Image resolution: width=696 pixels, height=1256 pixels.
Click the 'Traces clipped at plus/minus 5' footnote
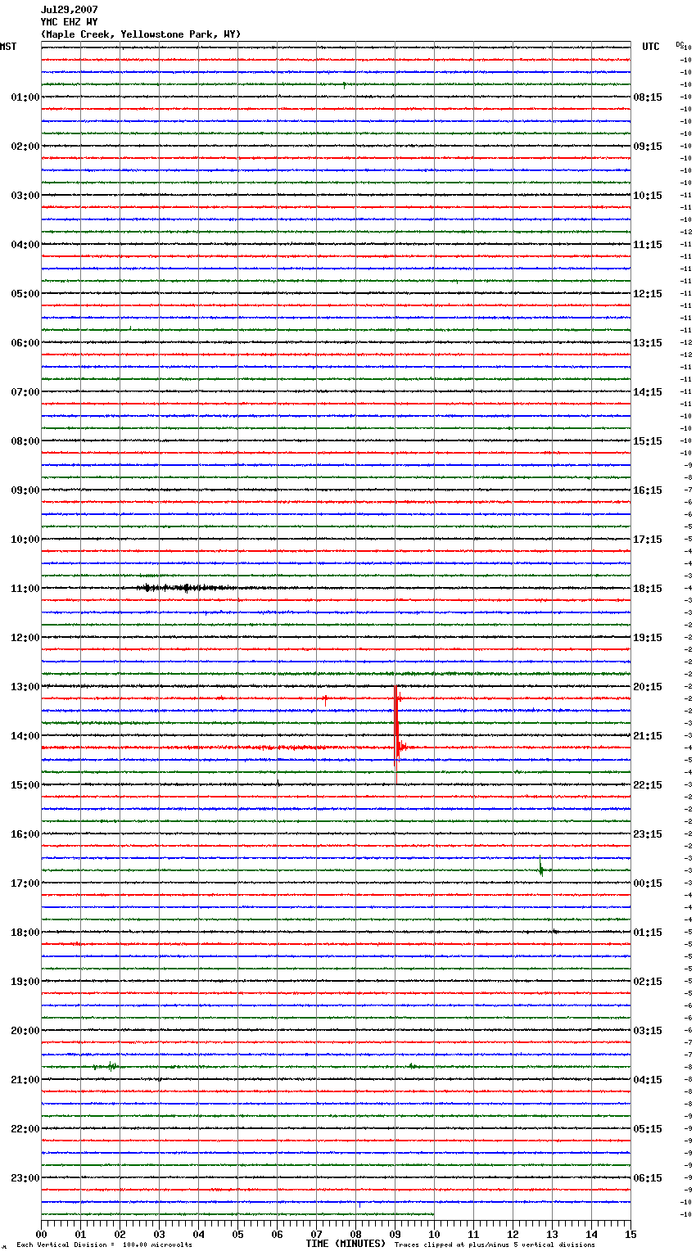coord(495,1245)
